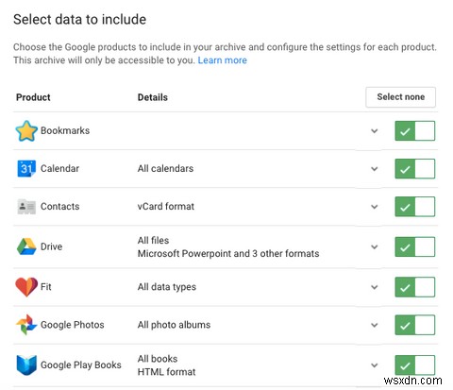The height and width of the screenshot is (390, 453).
Task: Expand Contacts vCard format options
Action: (375, 207)
